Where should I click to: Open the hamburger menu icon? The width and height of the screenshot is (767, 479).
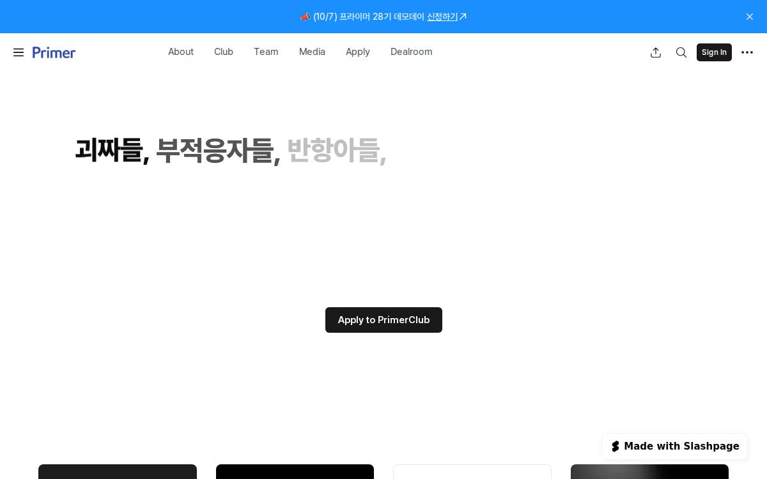coord(19,52)
